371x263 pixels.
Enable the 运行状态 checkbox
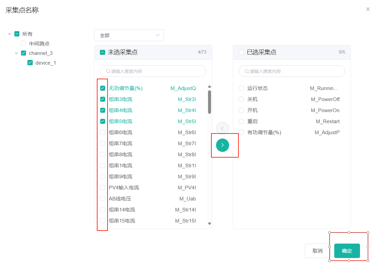click(x=241, y=88)
